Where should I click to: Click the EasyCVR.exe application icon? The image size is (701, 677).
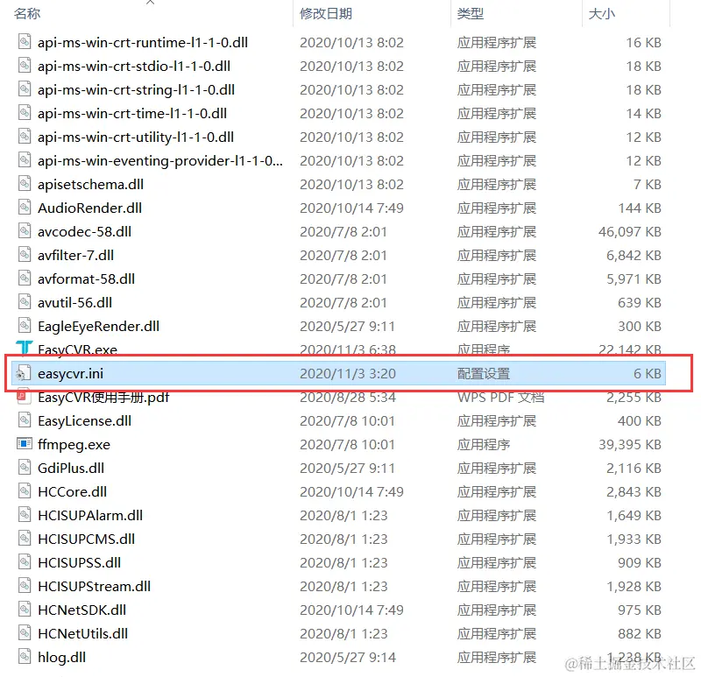[25, 348]
